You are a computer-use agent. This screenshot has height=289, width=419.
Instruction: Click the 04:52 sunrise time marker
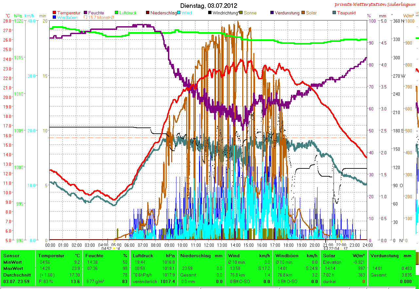point(107,248)
